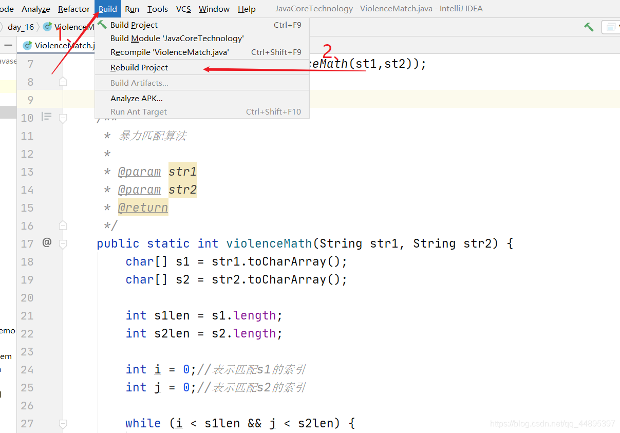Click the minus hide icon left of editor tab
Screen dimensions: 620x433
[8, 45]
